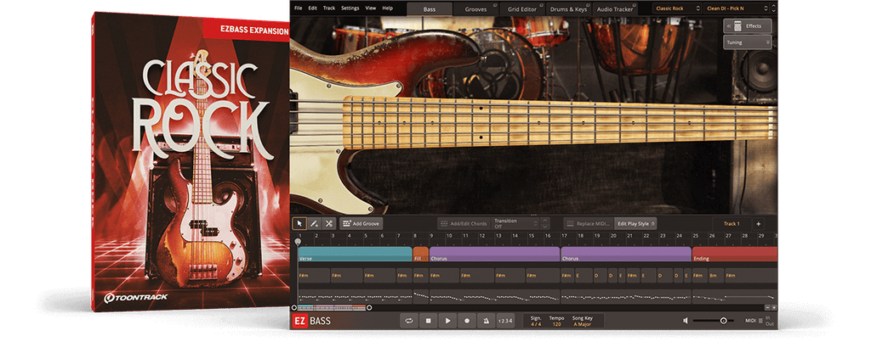Open the Song Key A Major selector
This screenshot has width=871, height=353.
tap(584, 320)
